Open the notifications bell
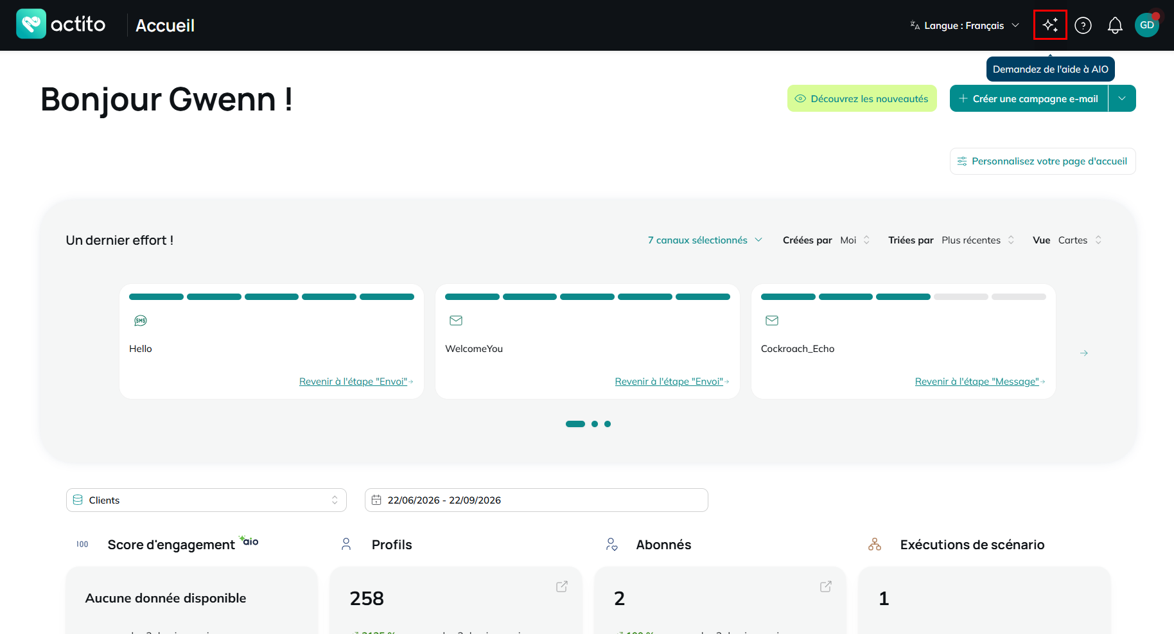1174x634 pixels. (1115, 25)
